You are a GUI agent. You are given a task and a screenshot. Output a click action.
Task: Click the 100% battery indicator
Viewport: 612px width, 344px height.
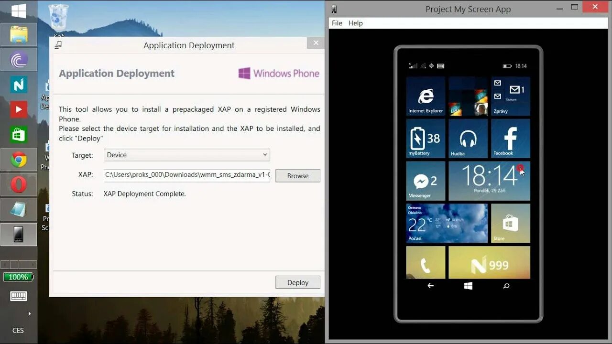tap(18, 277)
